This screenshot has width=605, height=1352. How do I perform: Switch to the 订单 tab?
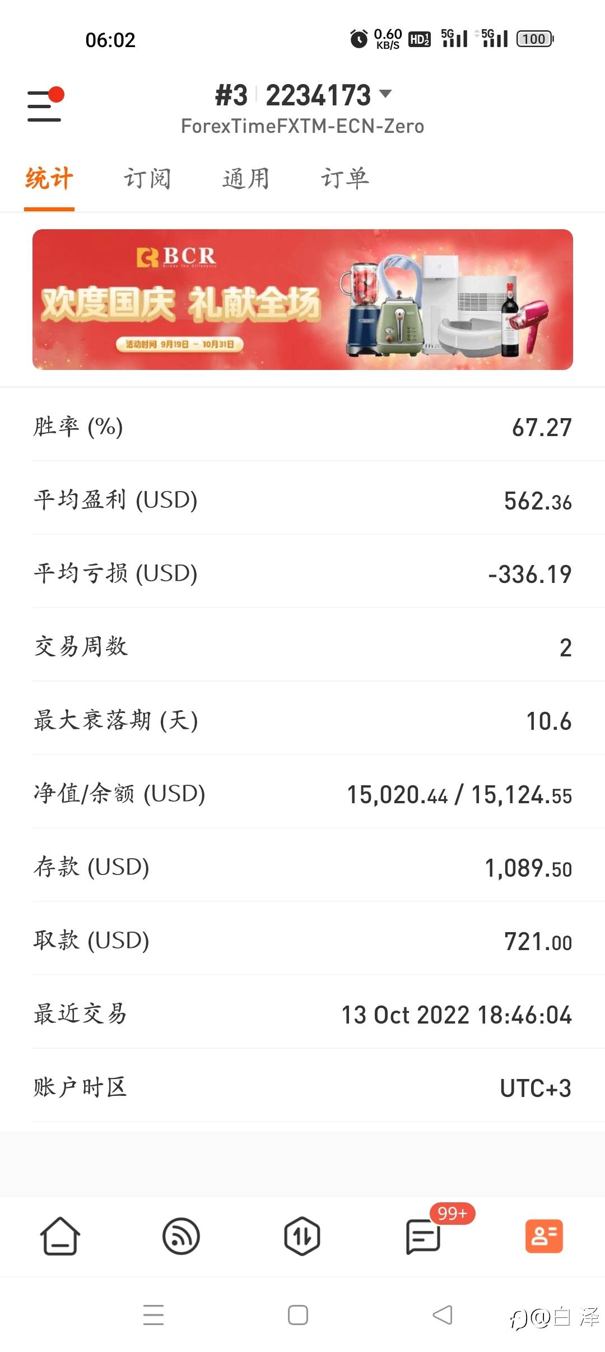[x=345, y=179]
